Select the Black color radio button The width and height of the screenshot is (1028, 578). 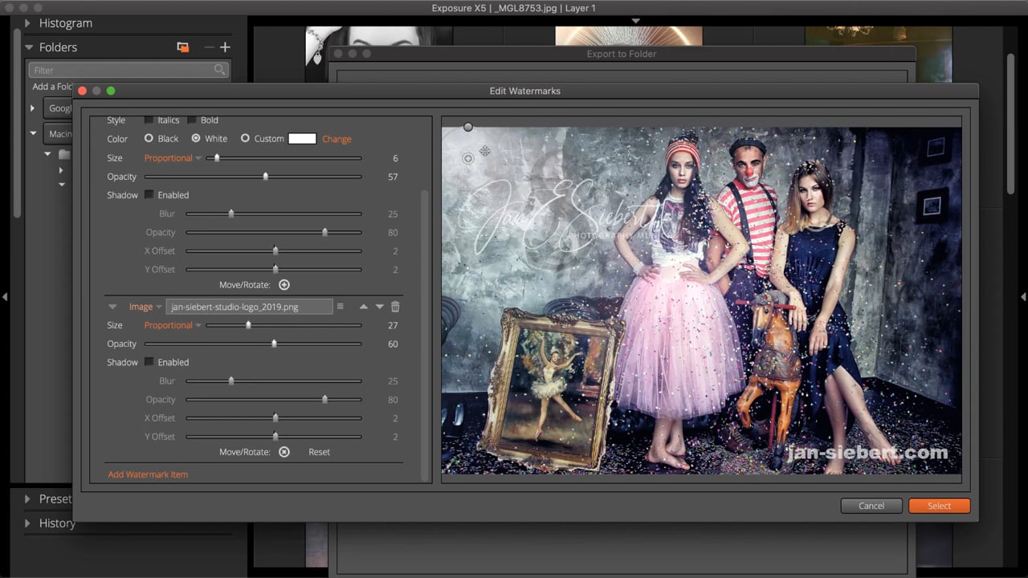tap(149, 139)
